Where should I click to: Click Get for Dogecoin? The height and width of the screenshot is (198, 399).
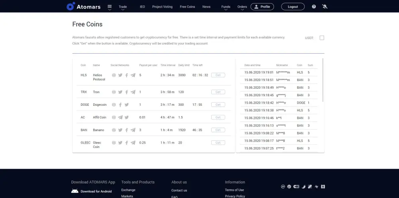click(x=218, y=105)
